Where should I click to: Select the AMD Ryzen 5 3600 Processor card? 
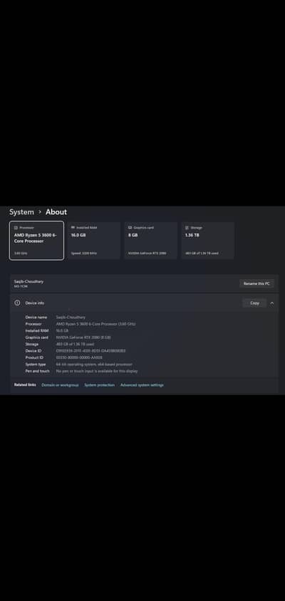(36, 240)
